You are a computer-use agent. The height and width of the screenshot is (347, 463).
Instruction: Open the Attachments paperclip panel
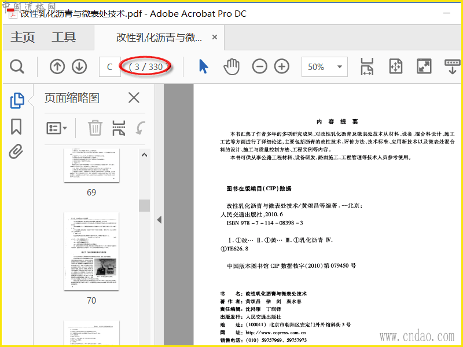(16, 152)
